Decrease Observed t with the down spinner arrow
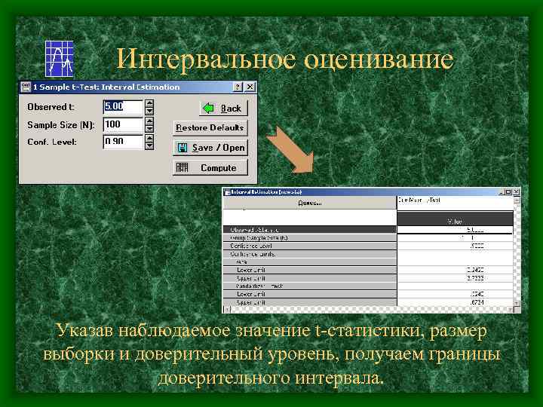Screen dimensions: 543x407 click(149, 111)
